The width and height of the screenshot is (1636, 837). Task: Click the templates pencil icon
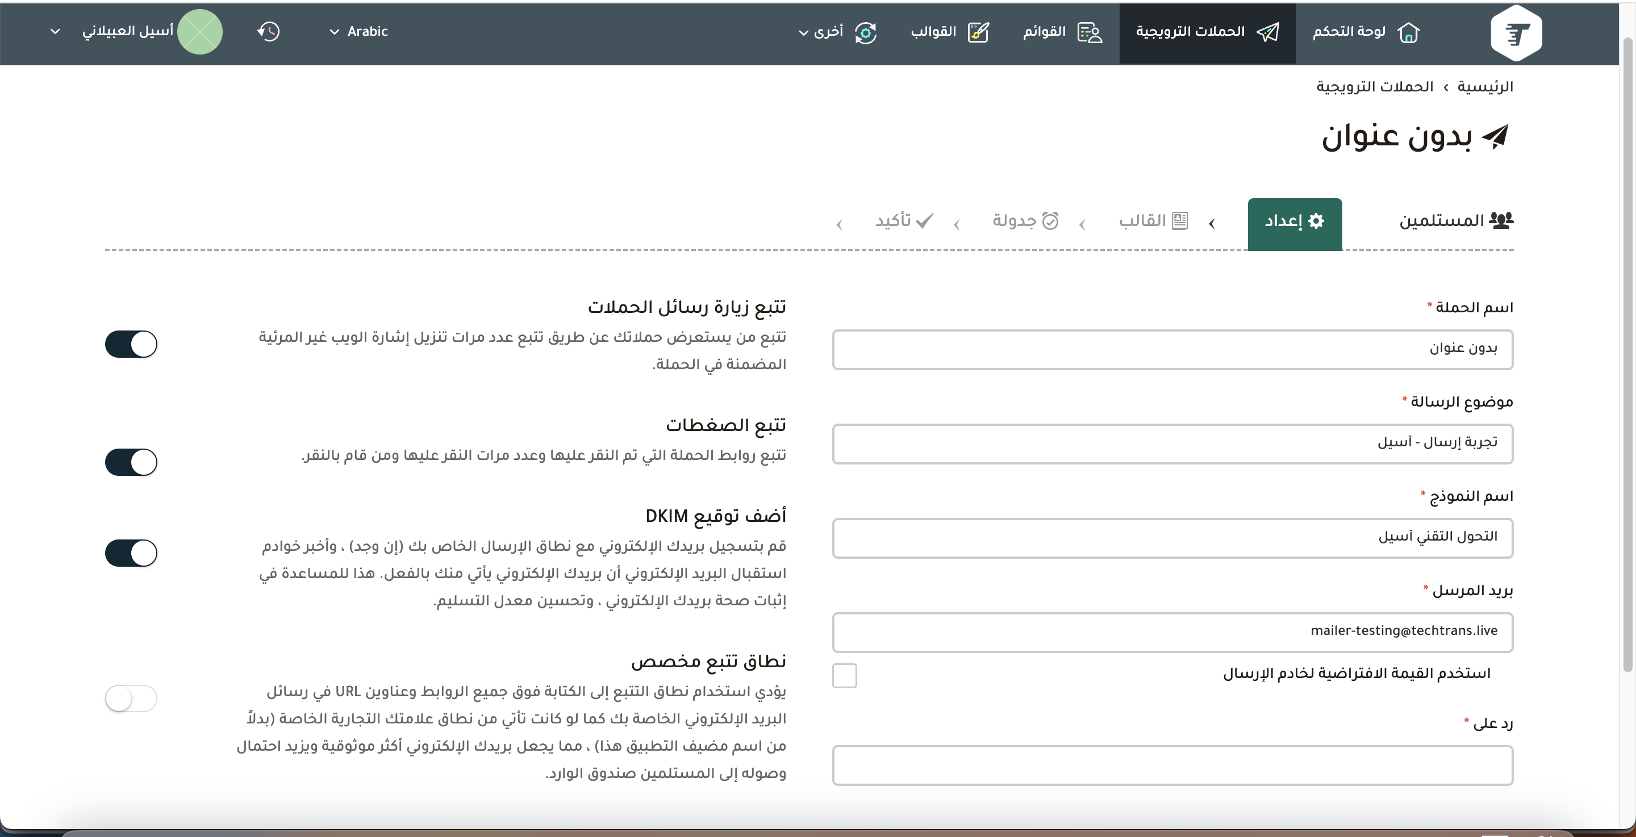point(978,32)
